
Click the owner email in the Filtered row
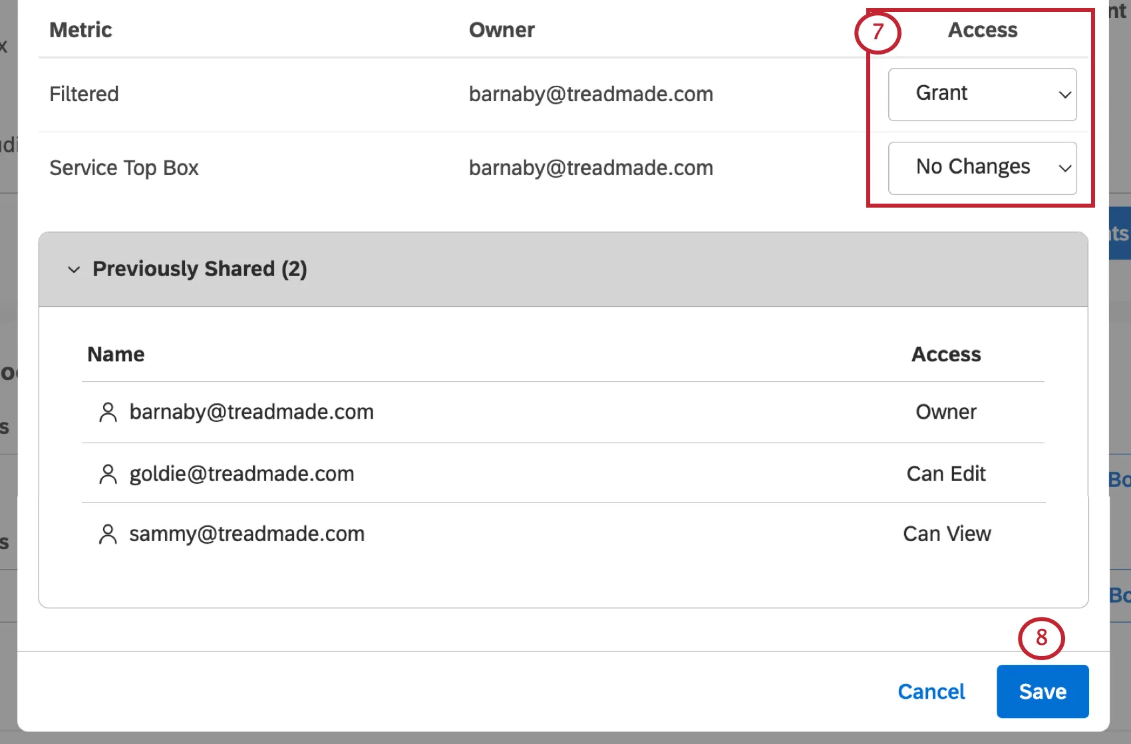point(591,94)
